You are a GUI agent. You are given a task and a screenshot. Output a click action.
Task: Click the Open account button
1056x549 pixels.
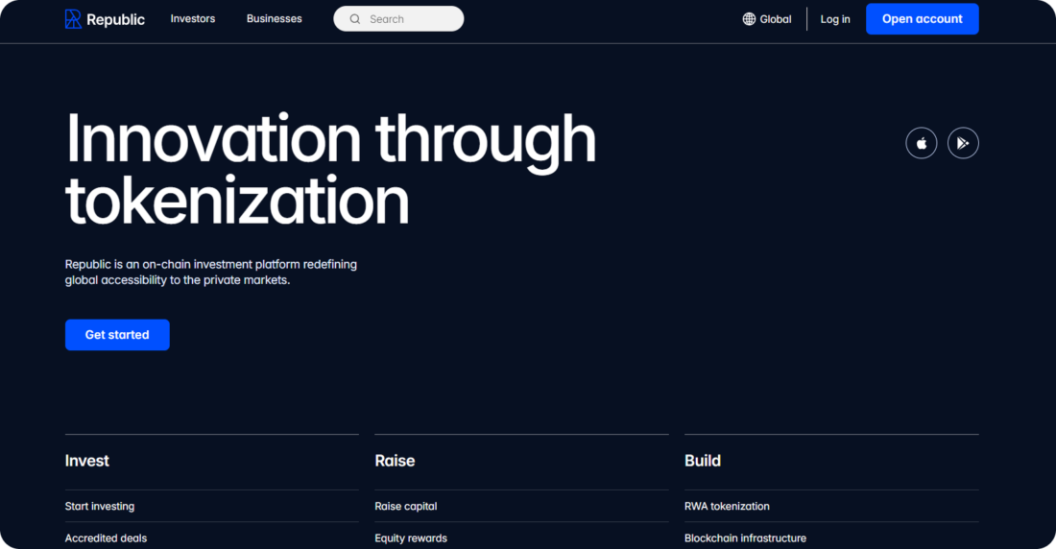(922, 19)
